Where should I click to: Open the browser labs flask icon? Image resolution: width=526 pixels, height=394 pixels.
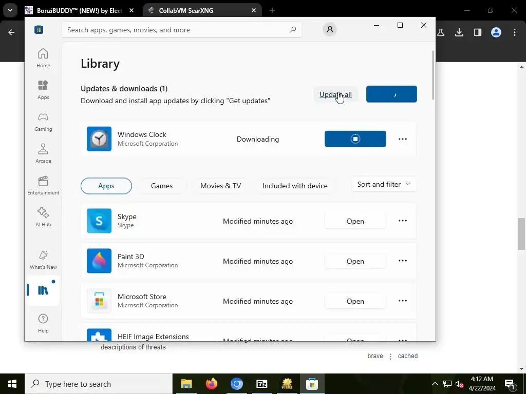[x=441, y=32]
